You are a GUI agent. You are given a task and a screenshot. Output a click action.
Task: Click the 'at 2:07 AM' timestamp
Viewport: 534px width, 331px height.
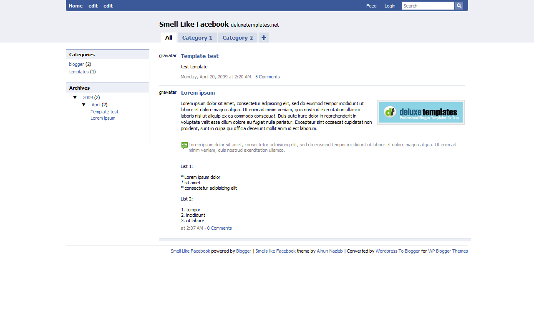click(192, 228)
